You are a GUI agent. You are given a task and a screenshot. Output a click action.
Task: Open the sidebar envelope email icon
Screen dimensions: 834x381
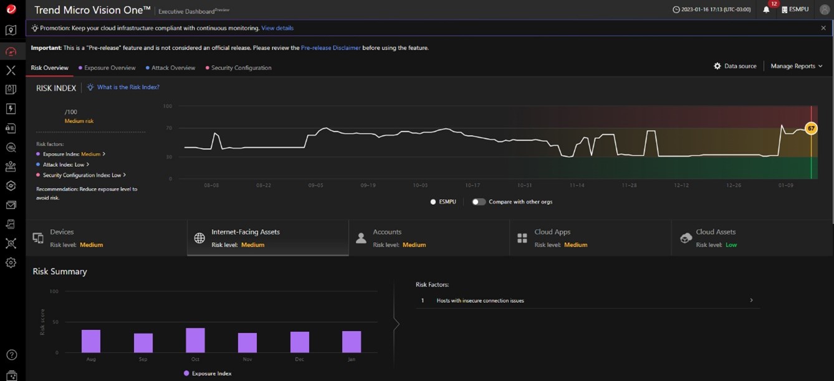coord(11,205)
